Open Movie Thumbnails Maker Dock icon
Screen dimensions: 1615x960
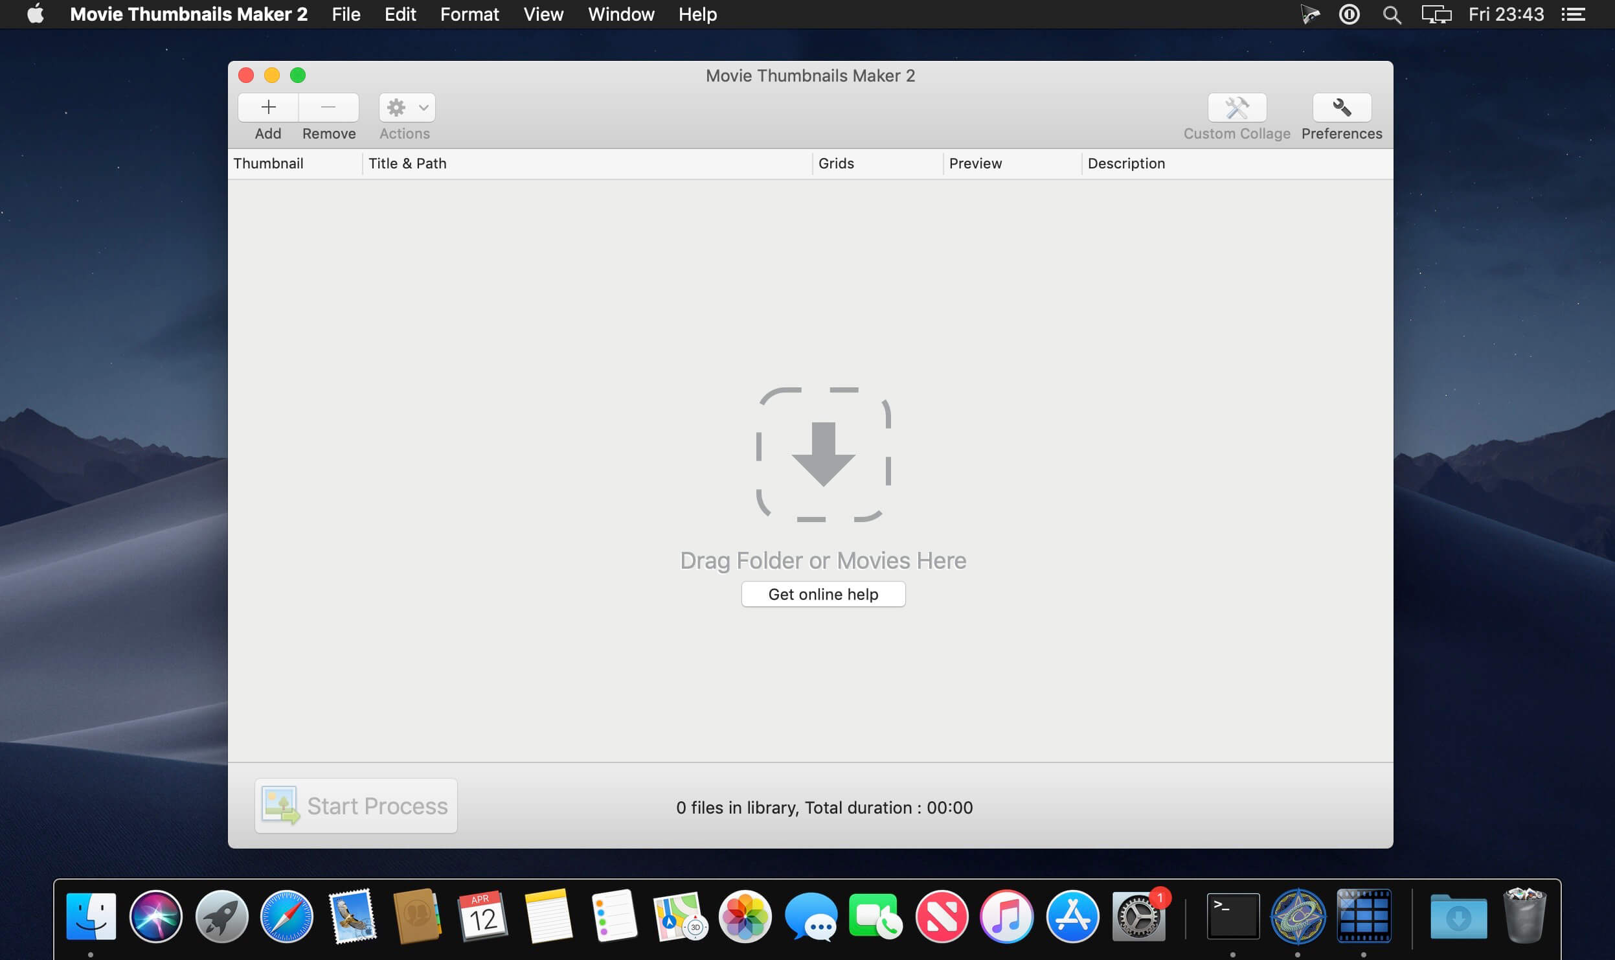coord(1364,916)
